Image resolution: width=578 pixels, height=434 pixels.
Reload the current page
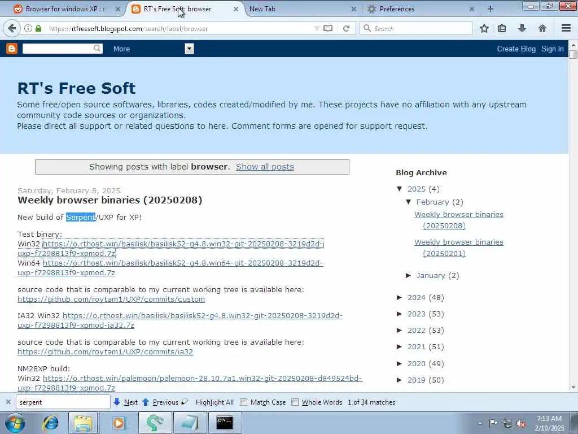tap(346, 28)
